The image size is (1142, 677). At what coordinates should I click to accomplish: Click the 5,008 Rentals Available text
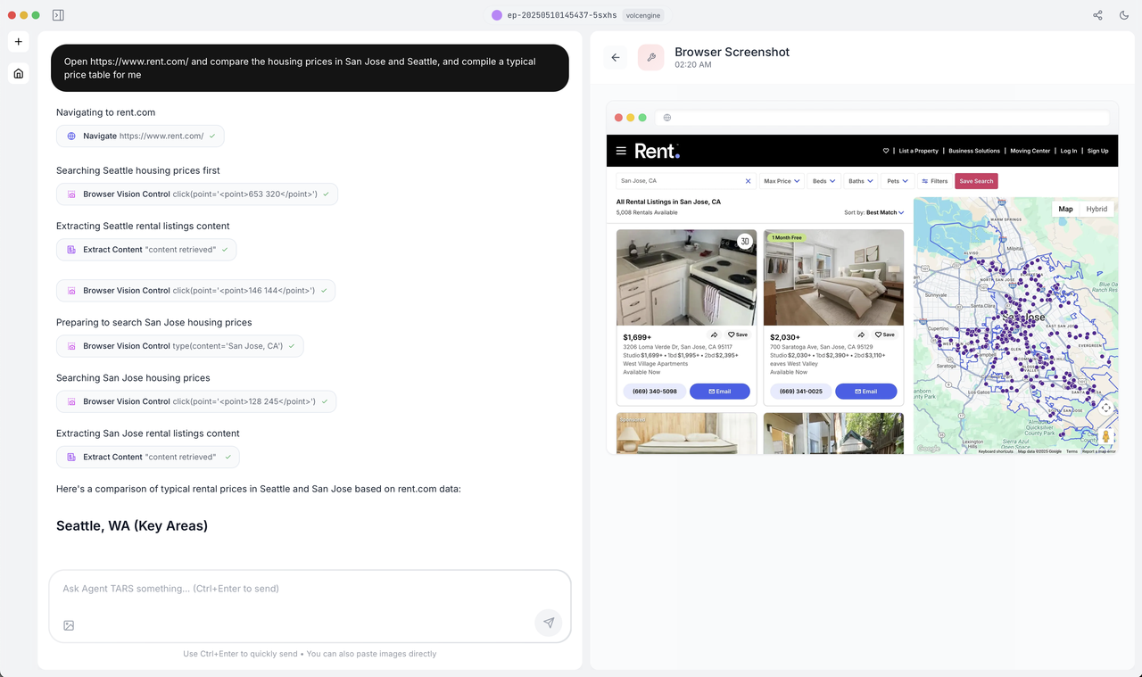[647, 212]
